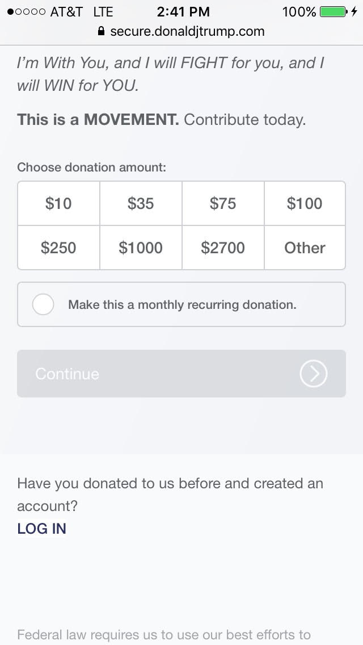Screen dimensions: 363x645
Task: Tap the signal strength dots icon
Action: [26, 11]
